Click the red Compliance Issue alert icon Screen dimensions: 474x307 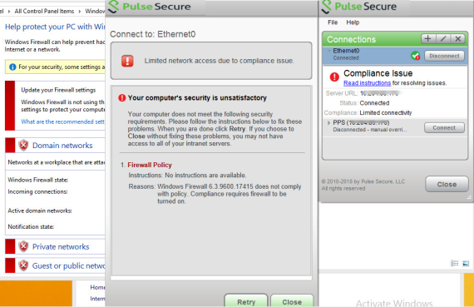[x=334, y=77]
